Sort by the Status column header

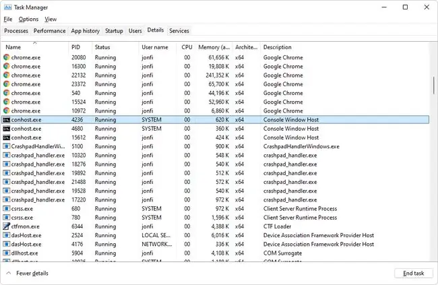coord(115,47)
